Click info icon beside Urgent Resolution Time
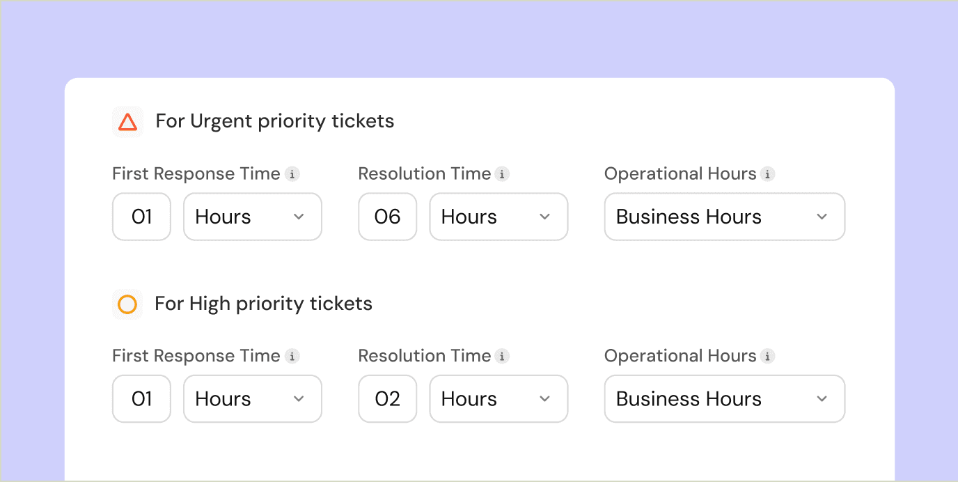Screen dimensions: 958x482 click(x=502, y=174)
